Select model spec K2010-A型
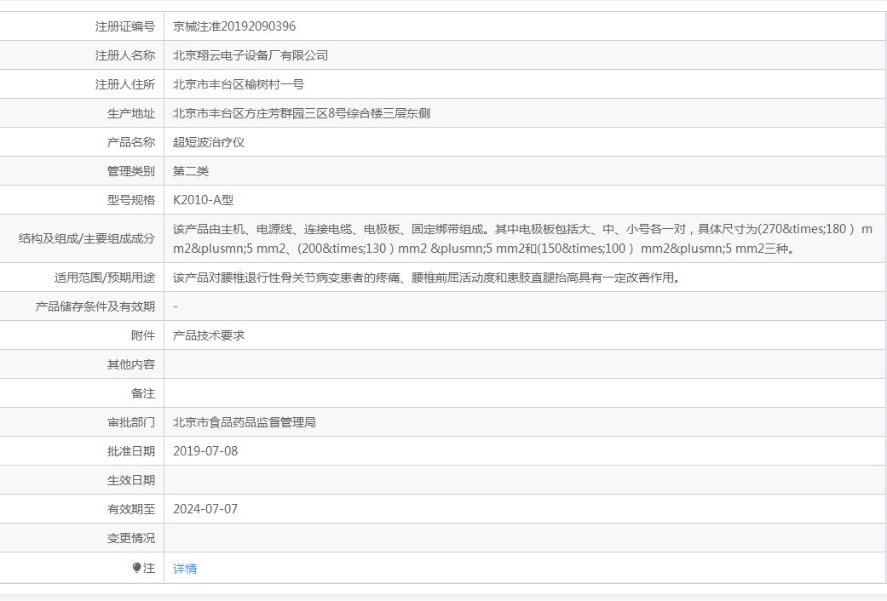Screen dimensions: 887x601 pyautogui.click(x=203, y=200)
